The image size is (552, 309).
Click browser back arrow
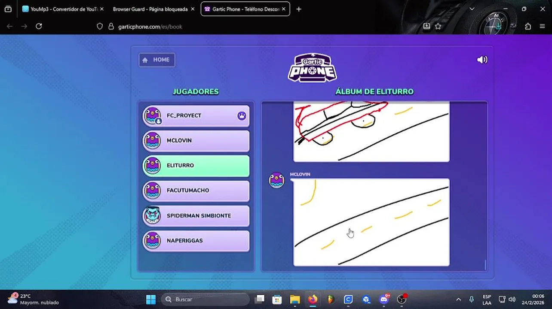tap(9, 26)
